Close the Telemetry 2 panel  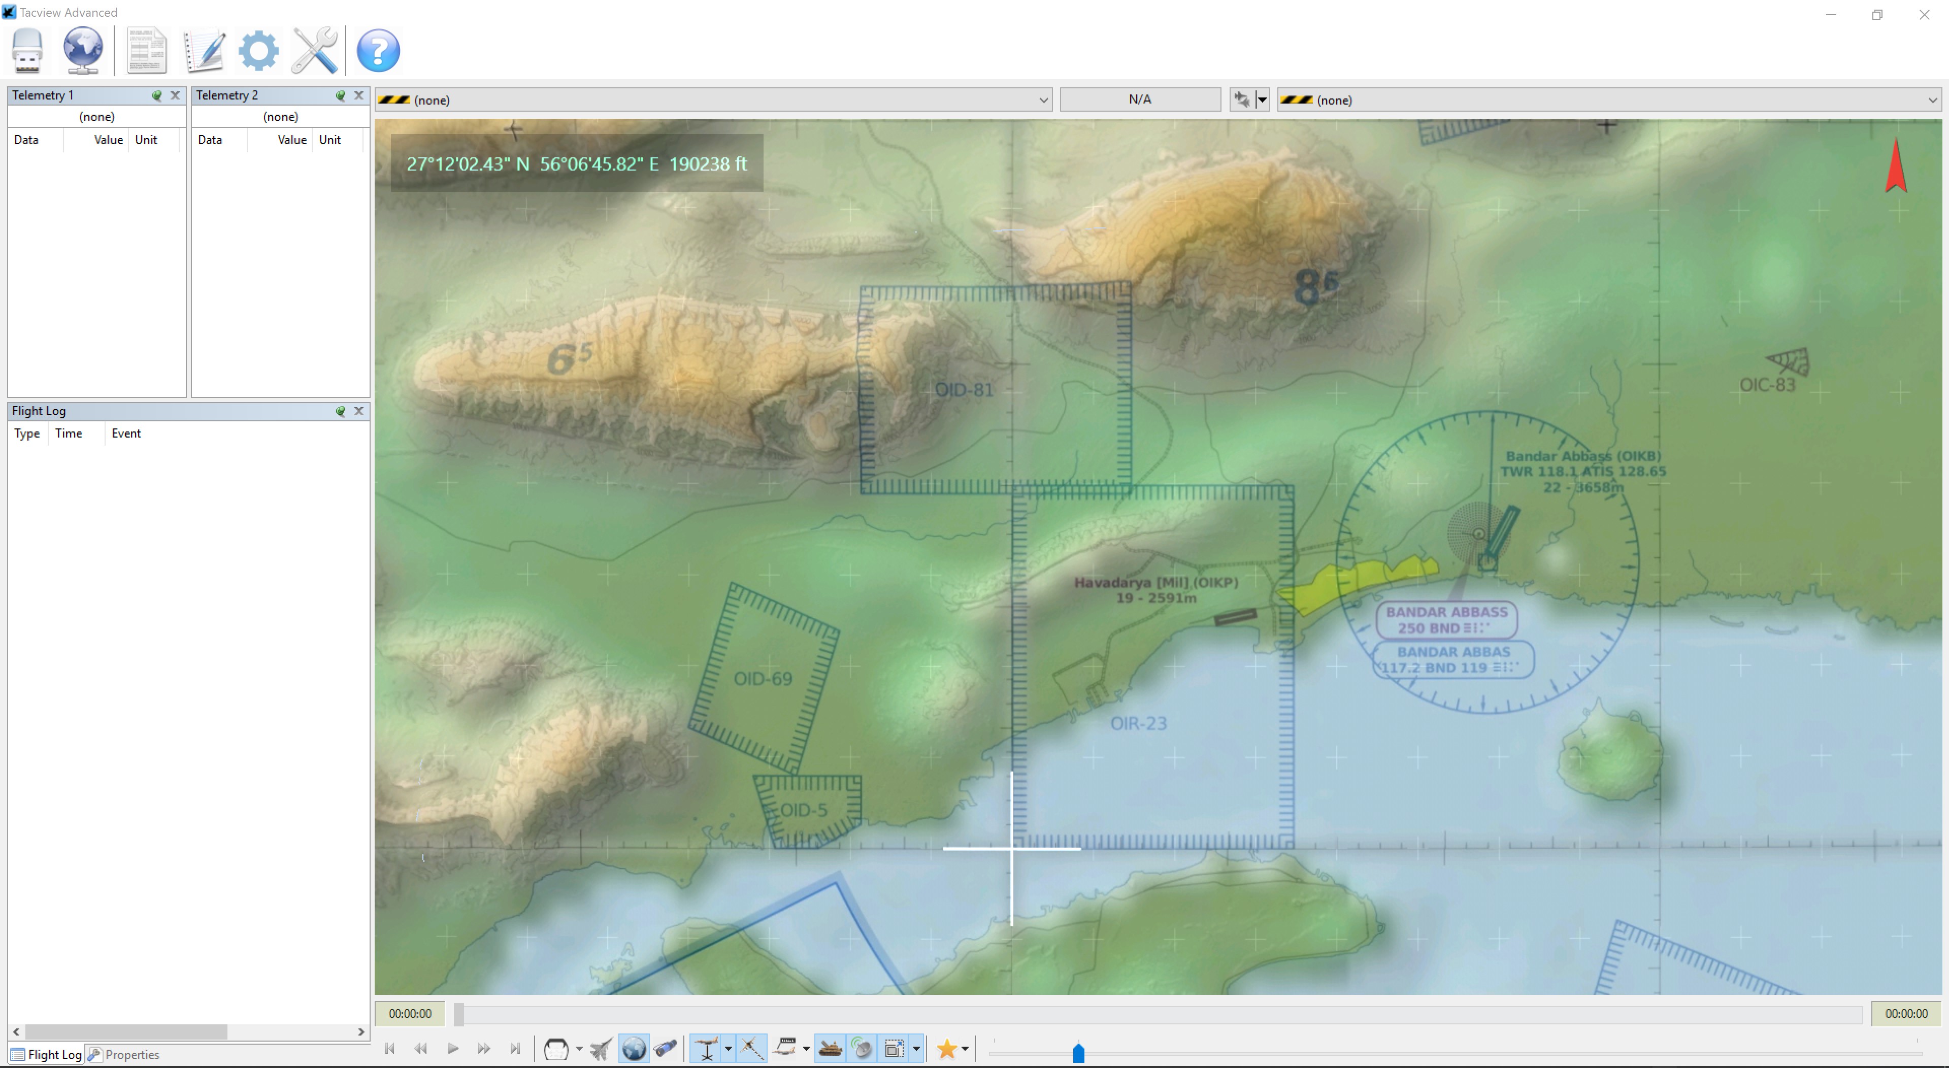click(x=358, y=95)
